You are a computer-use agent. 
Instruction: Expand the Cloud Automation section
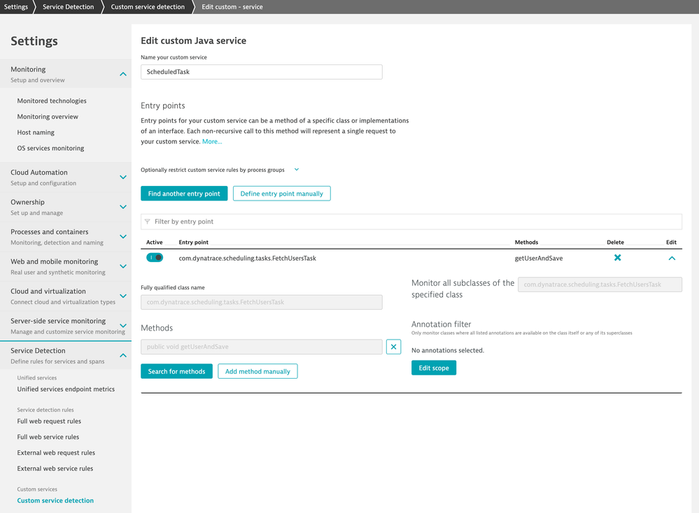click(x=123, y=178)
